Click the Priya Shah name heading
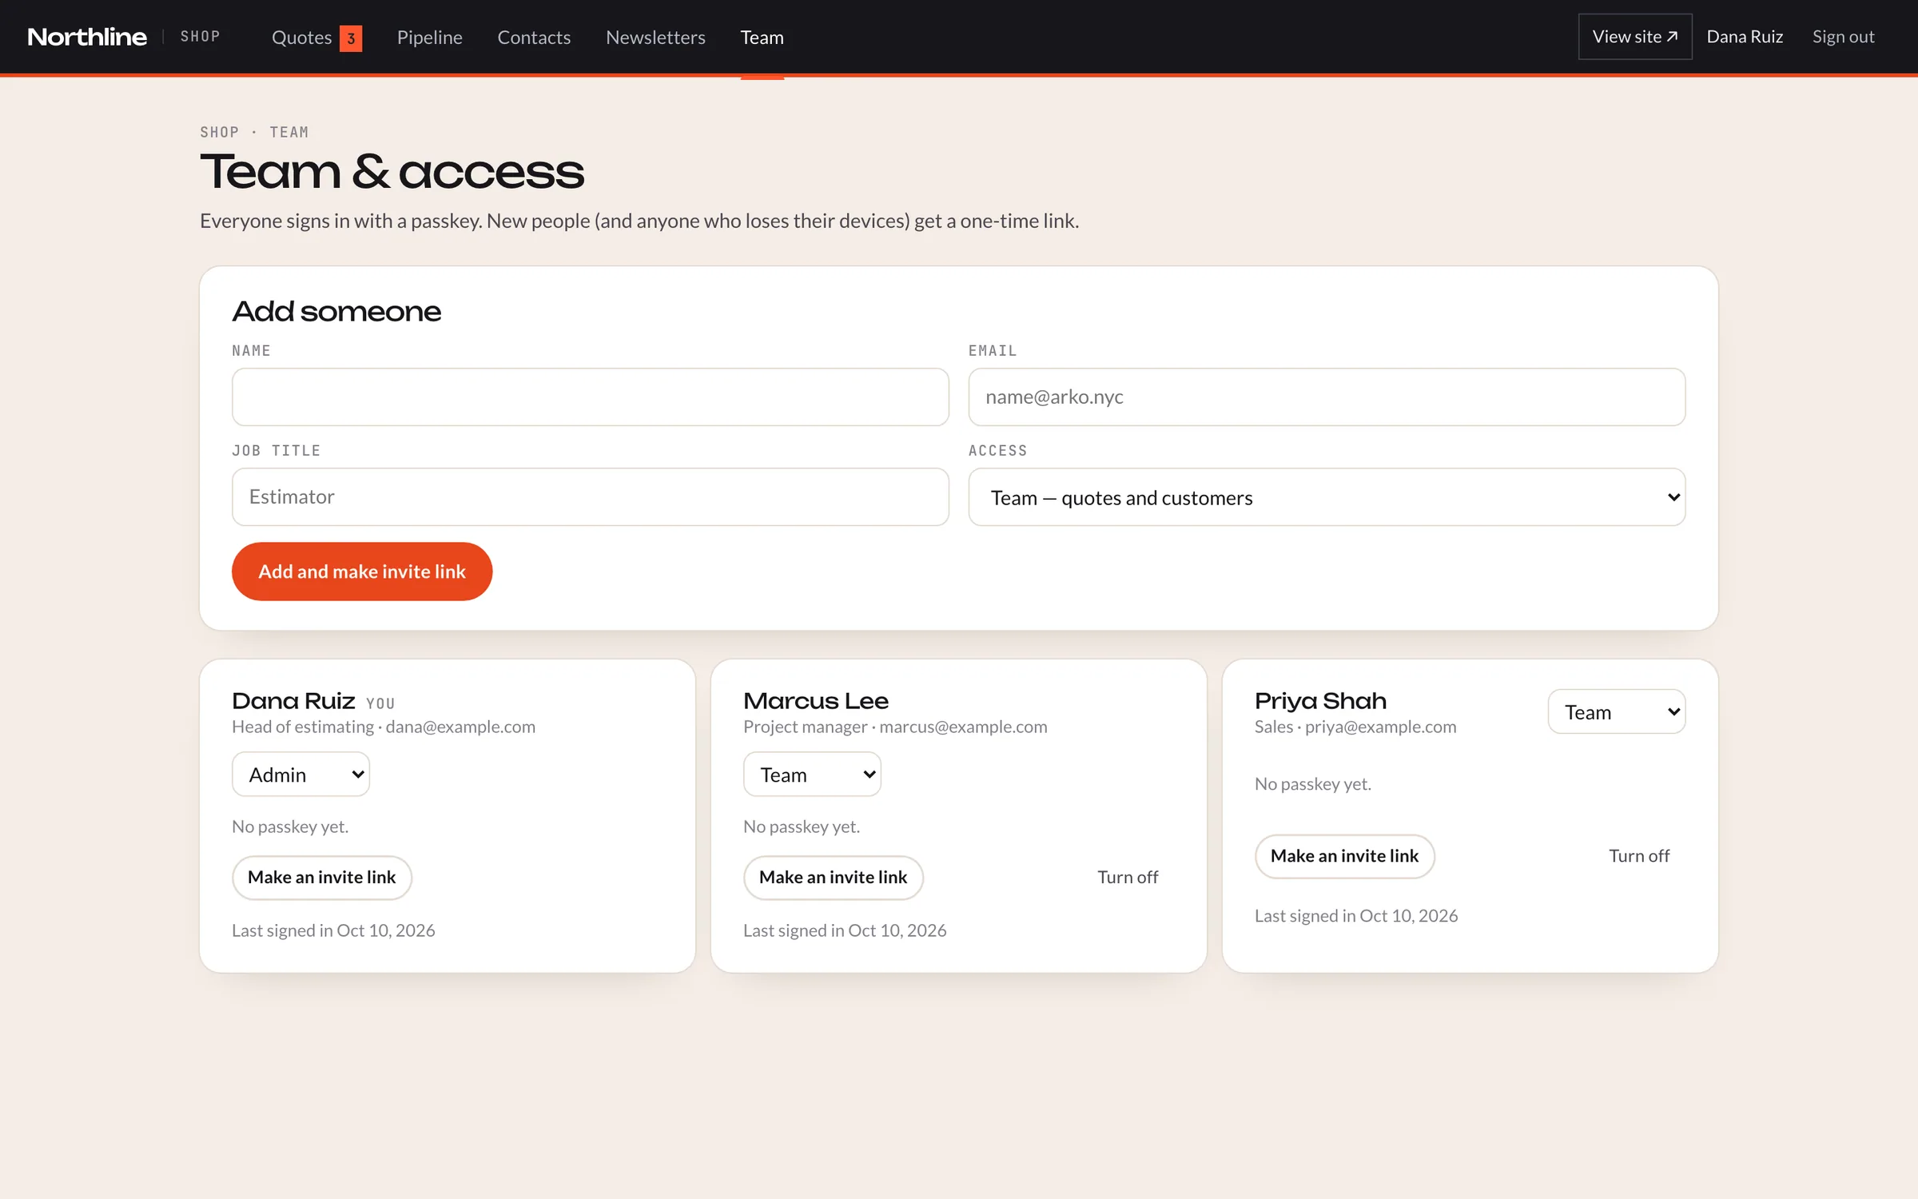Screen dimensions: 1918x1199 click(1320, 701)
